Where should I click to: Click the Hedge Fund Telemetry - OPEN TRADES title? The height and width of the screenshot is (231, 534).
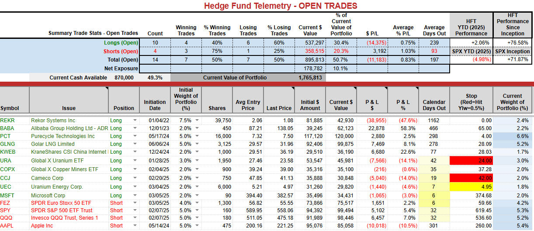pyautogui.click(x=281, y=6)
